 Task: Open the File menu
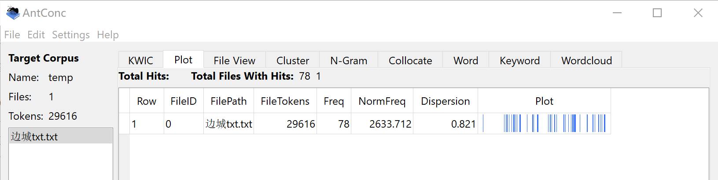click(x=12, y=35)
